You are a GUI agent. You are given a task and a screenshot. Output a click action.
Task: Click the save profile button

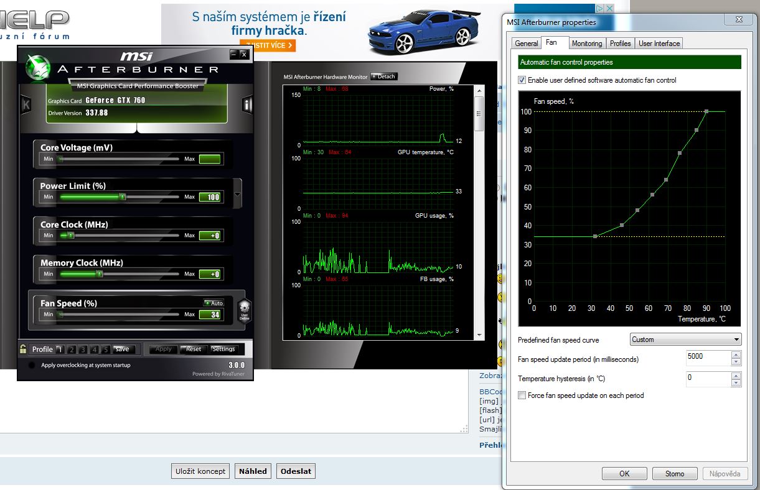(124, 349)
